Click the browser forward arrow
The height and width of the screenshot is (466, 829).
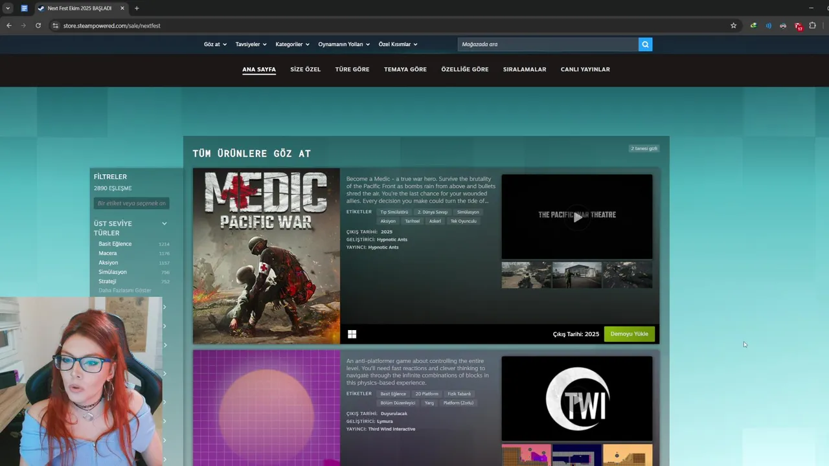coord(24,25)
